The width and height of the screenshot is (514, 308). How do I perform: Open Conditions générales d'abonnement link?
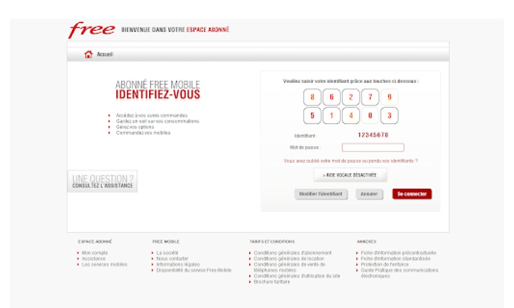tap(293, 253)
